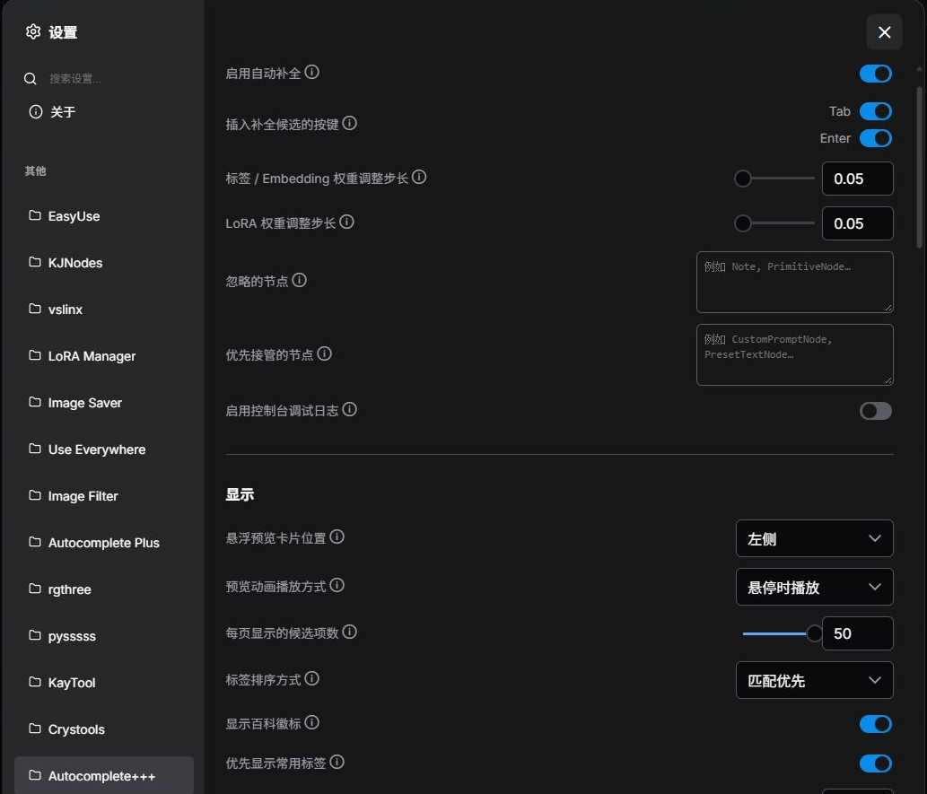Click info icon next to 预览动画播放方式
The image size is (927, 794).
click(337, 585)
